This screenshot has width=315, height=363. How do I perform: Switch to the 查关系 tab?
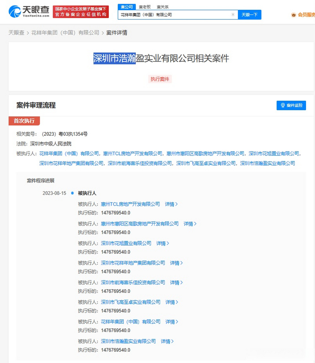pos(162,7)
